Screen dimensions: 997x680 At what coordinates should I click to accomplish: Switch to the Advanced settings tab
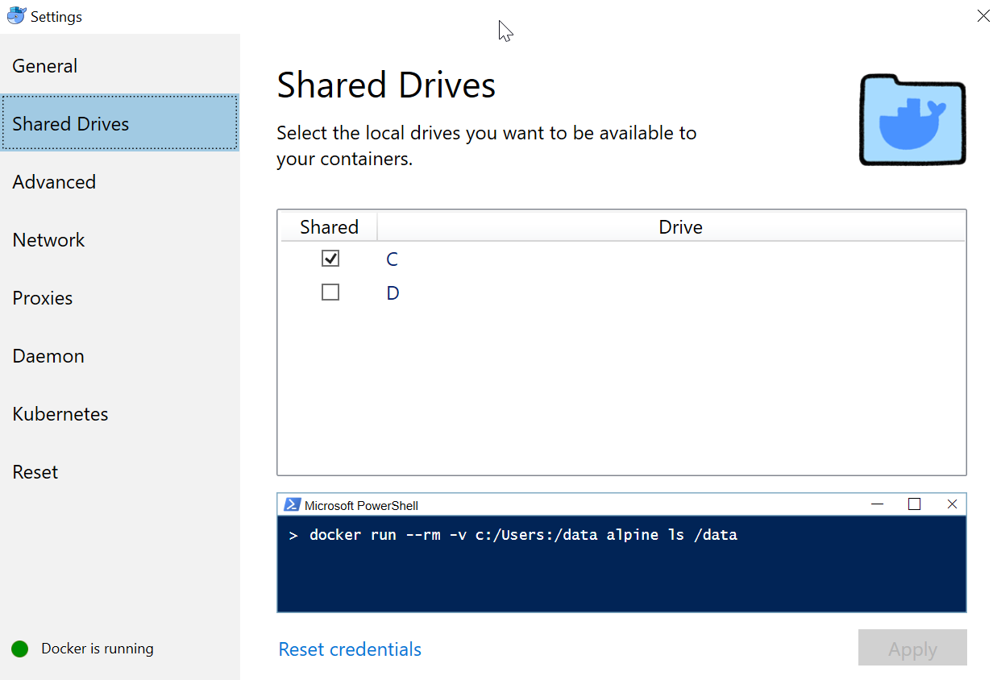coord(54,182)
